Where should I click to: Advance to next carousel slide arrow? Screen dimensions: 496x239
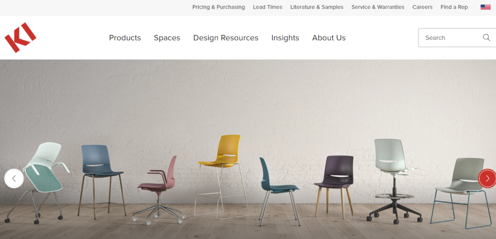pyautogui.click(x=487, y=178)
